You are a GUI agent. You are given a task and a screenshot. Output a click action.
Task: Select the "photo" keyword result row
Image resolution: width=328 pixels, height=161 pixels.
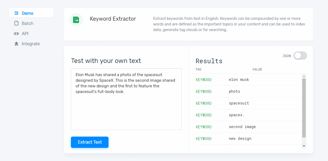[234, 92]
